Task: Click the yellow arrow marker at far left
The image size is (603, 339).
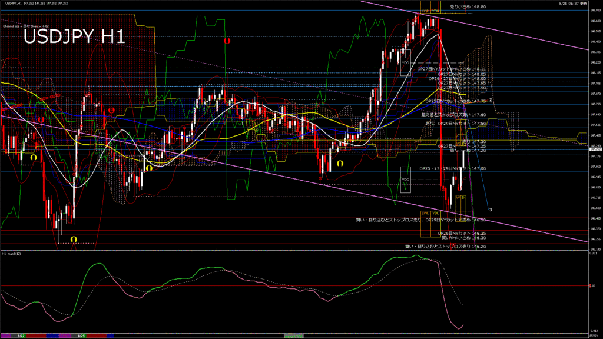Action: click(34, 157)
